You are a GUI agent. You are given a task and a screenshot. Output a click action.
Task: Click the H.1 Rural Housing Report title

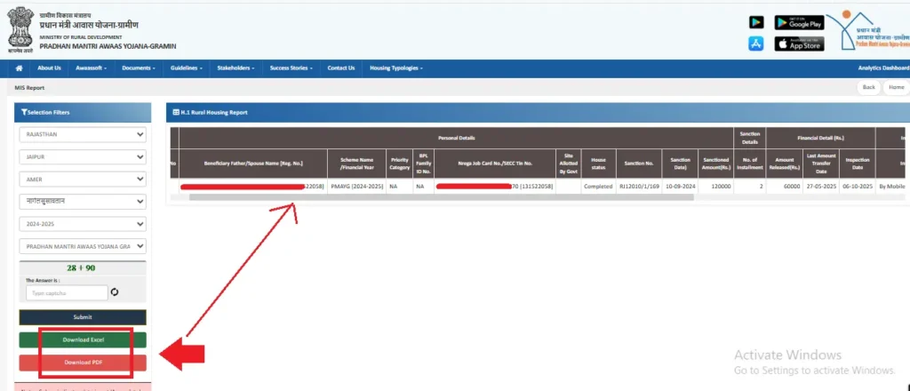(x=214, y=113)
